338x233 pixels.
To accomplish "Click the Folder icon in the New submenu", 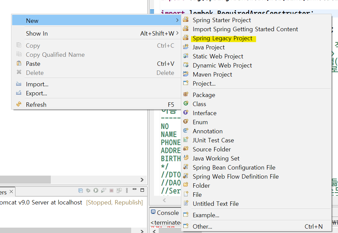I will click(186, 185).
